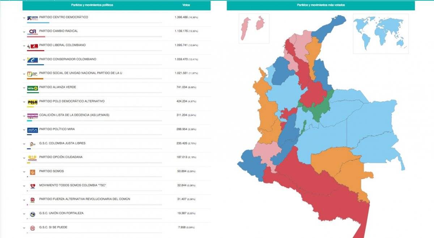Expand the Partido Alianza Verde row
434x238 pixels.
(x=24, y=88)
